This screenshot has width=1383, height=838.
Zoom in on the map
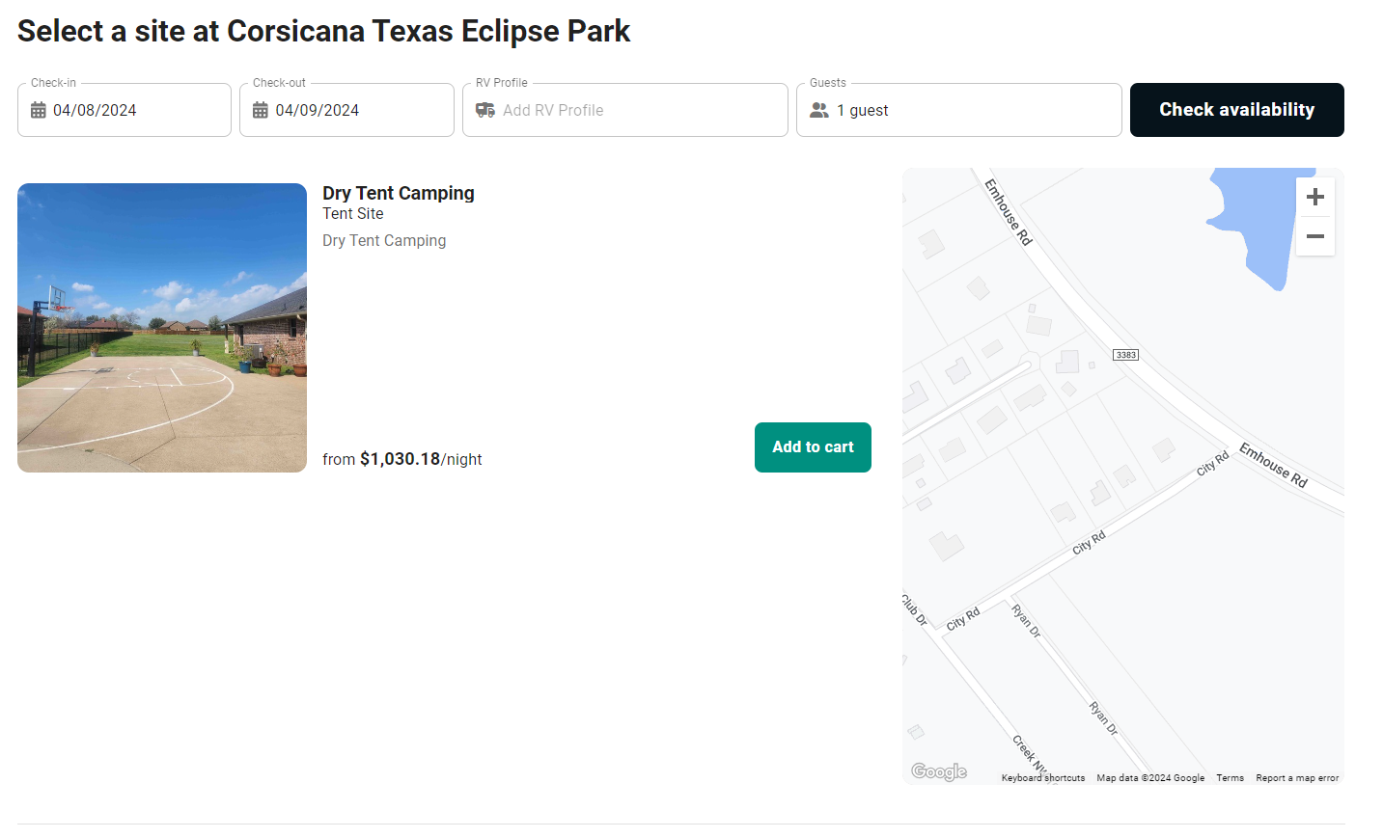[1314, 198]
